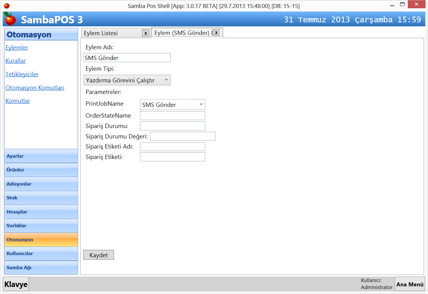Toggle the Klavye on-screen keyboard button
Screen dimensions: 428x294
click(x=16, y=284)
